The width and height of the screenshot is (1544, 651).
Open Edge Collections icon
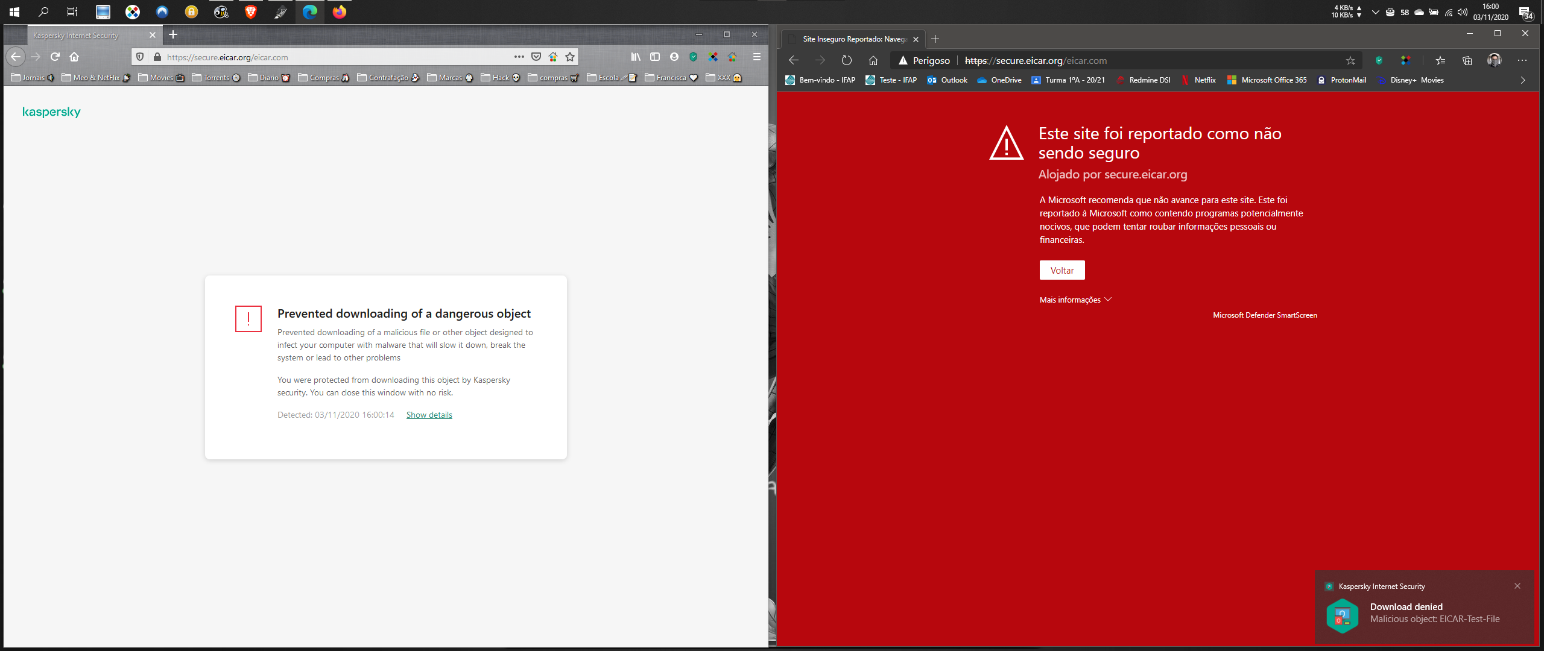(x=1467, y=60)
